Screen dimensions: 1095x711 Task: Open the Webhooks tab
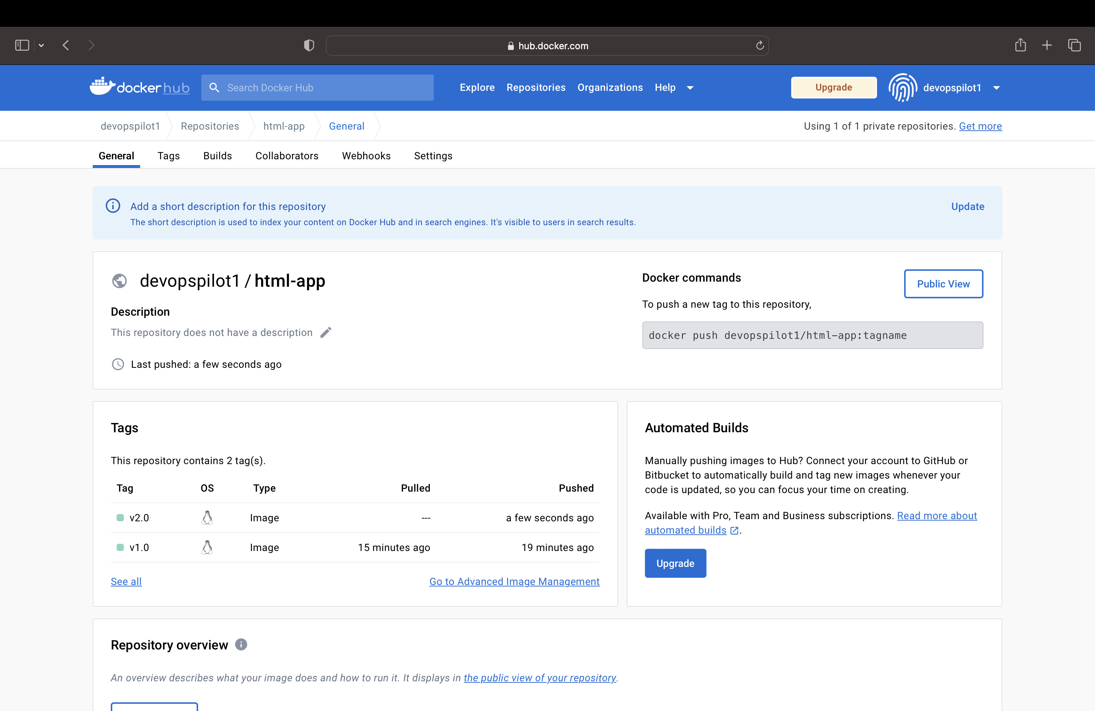pos(366,155)
